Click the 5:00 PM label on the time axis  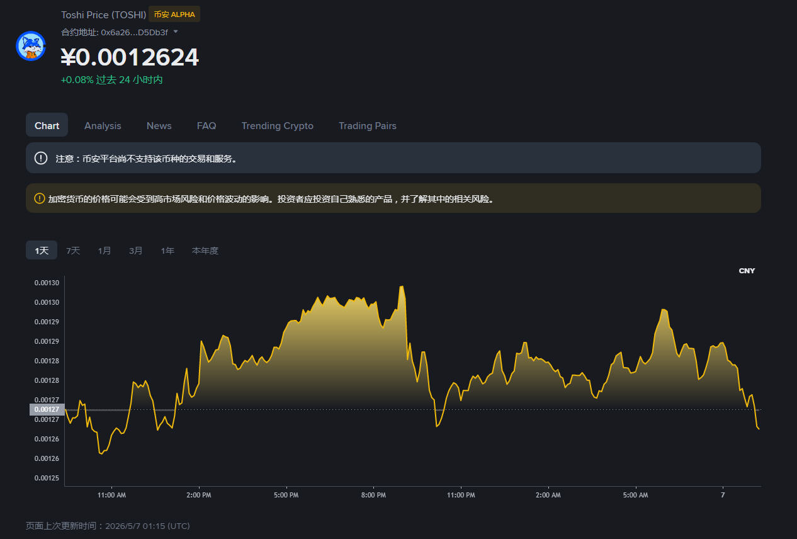point(286,495)
